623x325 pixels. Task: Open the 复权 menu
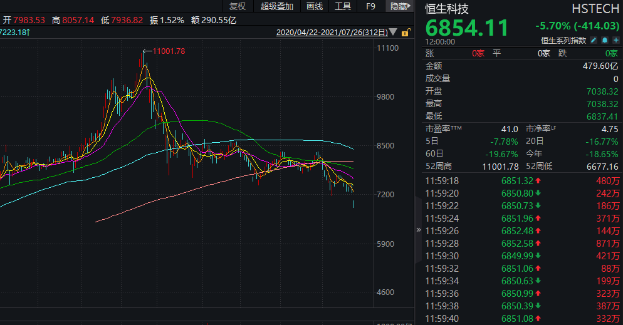tap(238, 6)
